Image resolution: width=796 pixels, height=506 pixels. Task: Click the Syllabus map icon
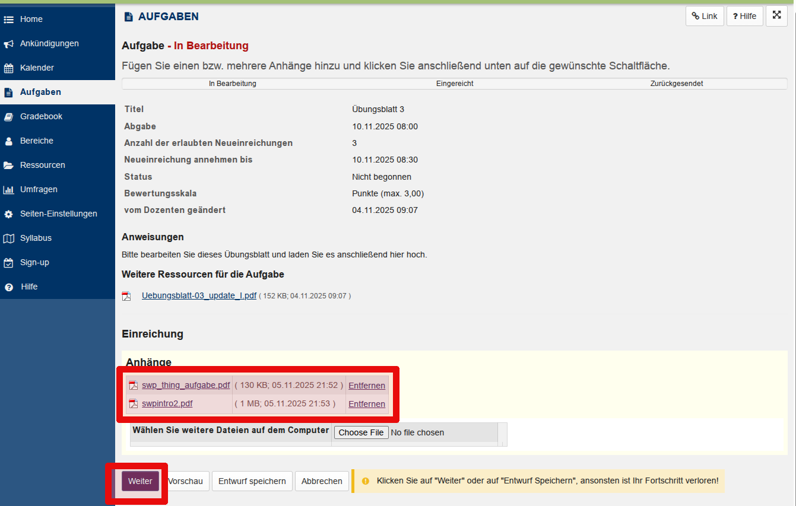click(9, 238)
